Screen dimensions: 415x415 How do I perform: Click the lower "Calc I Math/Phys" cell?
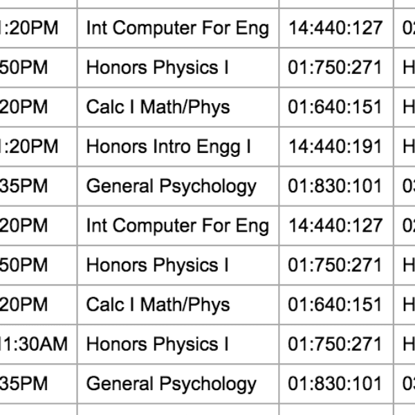click(158, 305)
